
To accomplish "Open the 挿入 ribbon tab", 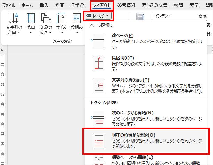I will tap(44, 6).
